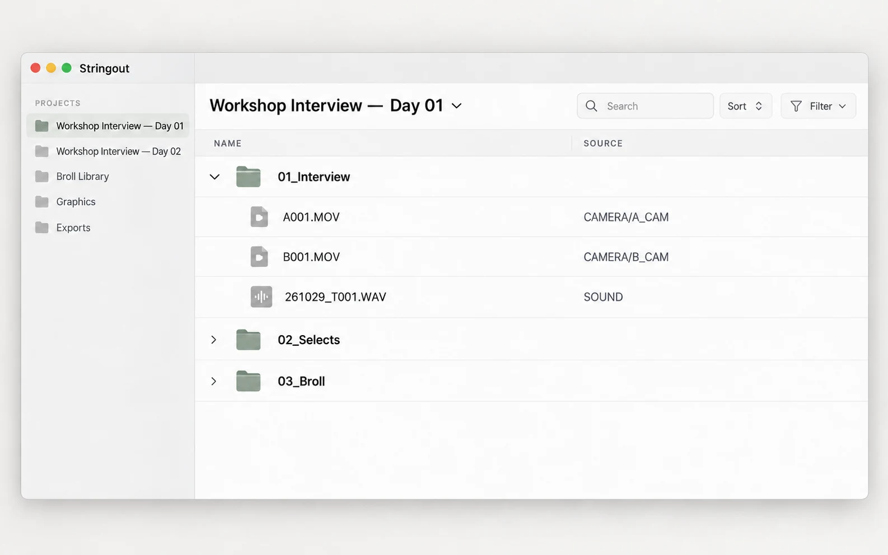Open the Filter dropdown arrow

pyautogui.click(x=842, y=106)
